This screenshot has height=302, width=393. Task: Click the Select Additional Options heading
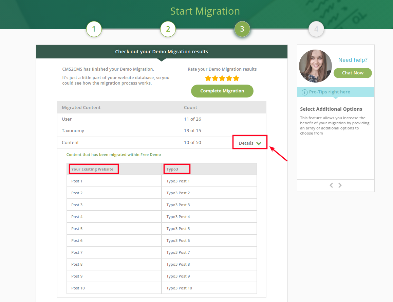(x=331, y=109)
